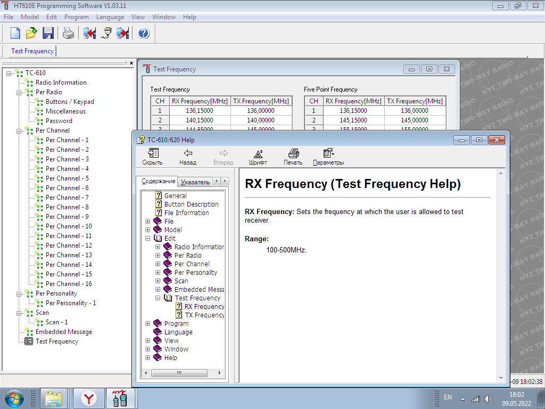545x409 pixels.
Task: Click the Print toolbar icon
Action: (x=69, y=33)
